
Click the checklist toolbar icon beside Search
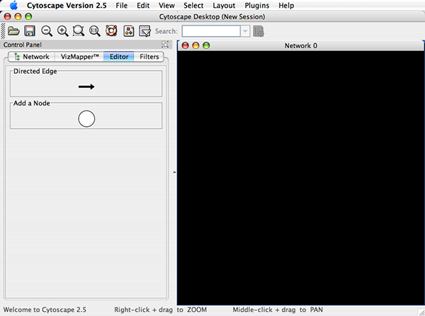point(144,31)
